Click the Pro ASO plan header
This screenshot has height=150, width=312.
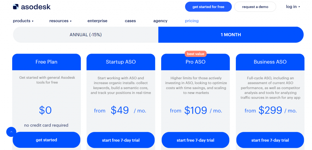tap(195, 62)
